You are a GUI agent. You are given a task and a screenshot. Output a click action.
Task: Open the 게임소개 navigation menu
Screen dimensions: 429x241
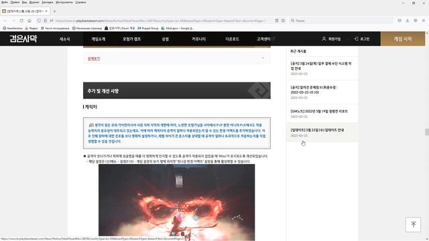click(99, 39)
